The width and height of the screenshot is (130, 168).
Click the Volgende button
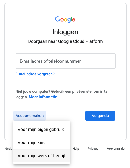pyautogui.click(x=100, y=116)
